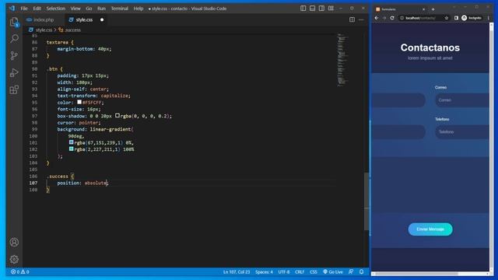
Task: Click the Ln 107, Col 23 status item
Action: 237,271
